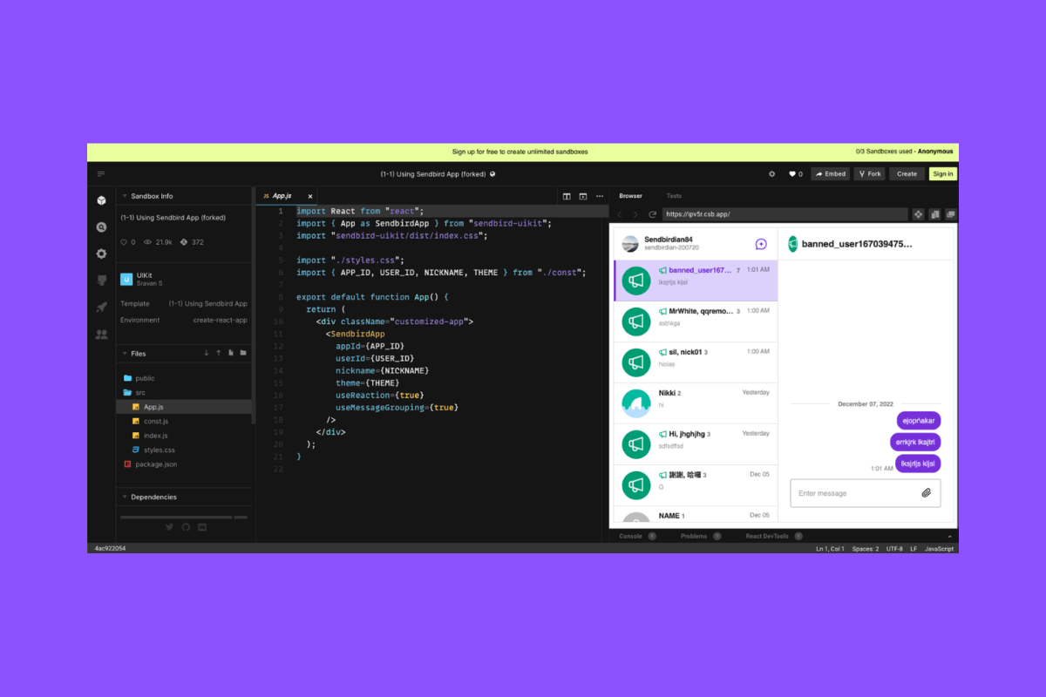Image resolution: width=1046 pixels, height=697 pixels.
Task: Open package.json in the file tree
Action: click(184, 464)
